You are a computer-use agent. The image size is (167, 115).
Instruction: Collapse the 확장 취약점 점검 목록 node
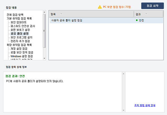(x=19, y=45)
